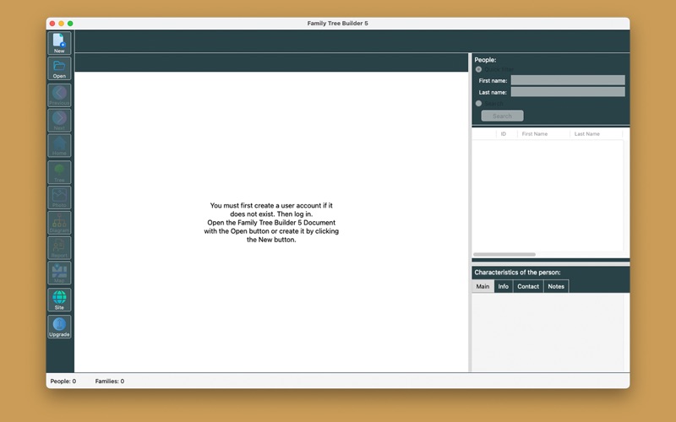Select the Tree view icon
Image resolution: width=676 pixels, height=422 pixels.
click(x=59, y=172)
